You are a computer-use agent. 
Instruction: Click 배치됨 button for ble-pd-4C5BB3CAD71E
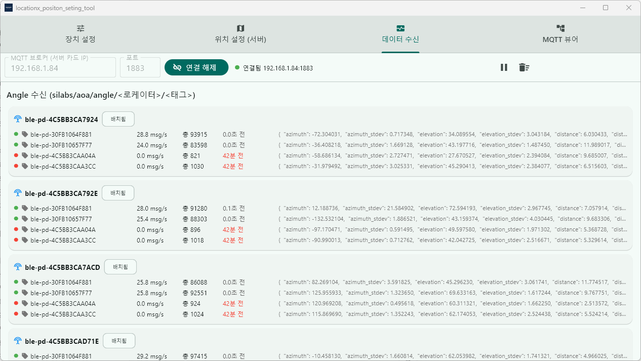[119, 341]
